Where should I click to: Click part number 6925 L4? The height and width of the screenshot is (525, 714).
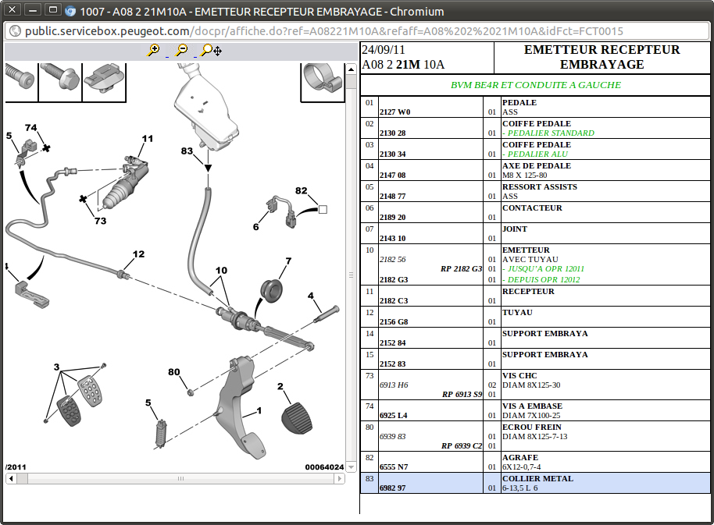394,415
